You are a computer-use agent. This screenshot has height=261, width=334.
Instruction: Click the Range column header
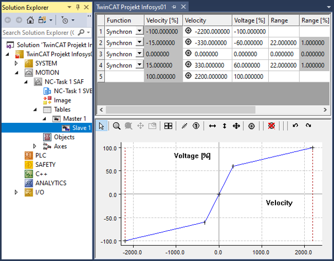click(x=284, y=20)
